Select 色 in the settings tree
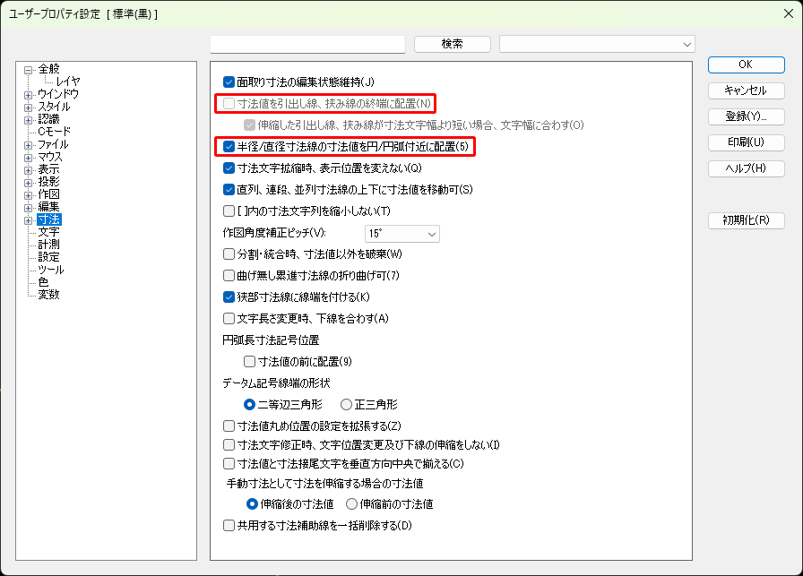This screenshot has width=803, height=576. coord(43,282)
